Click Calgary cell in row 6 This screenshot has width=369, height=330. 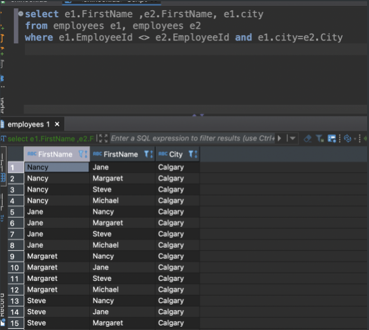[178, 223]
